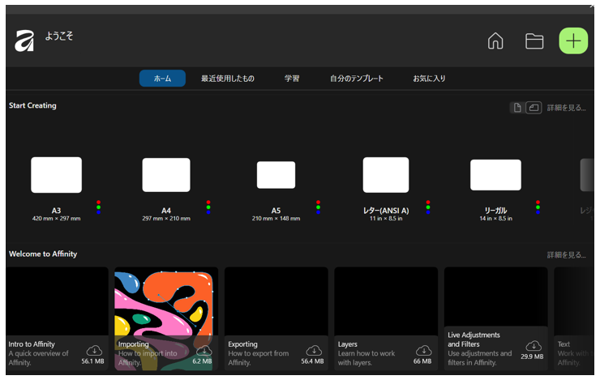Click the RGB color dots for レター(ANSI A)
The width and height of the screenshot is (600, 380).
coord(428,207)
